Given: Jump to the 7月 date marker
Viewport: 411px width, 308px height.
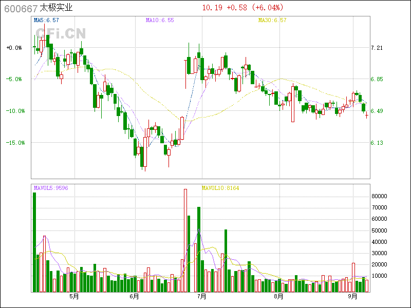Looking at the screenshot, I should click(202, 296).
